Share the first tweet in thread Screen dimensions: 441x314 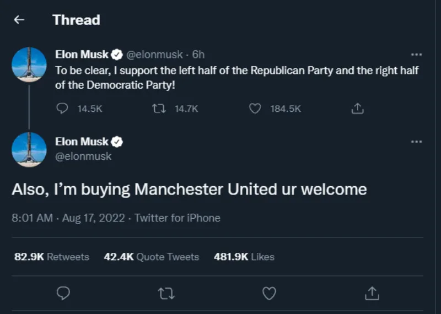tap(358, 109)
